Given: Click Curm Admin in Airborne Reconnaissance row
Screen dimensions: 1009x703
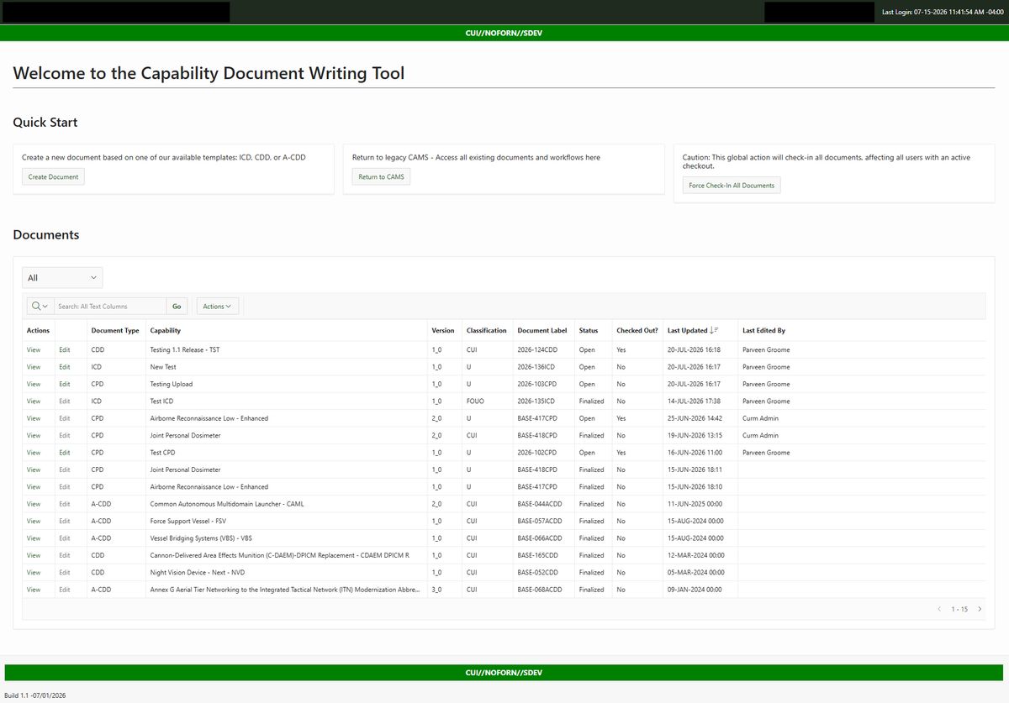Looking at the screenshot, I should (x=761, y=418).
